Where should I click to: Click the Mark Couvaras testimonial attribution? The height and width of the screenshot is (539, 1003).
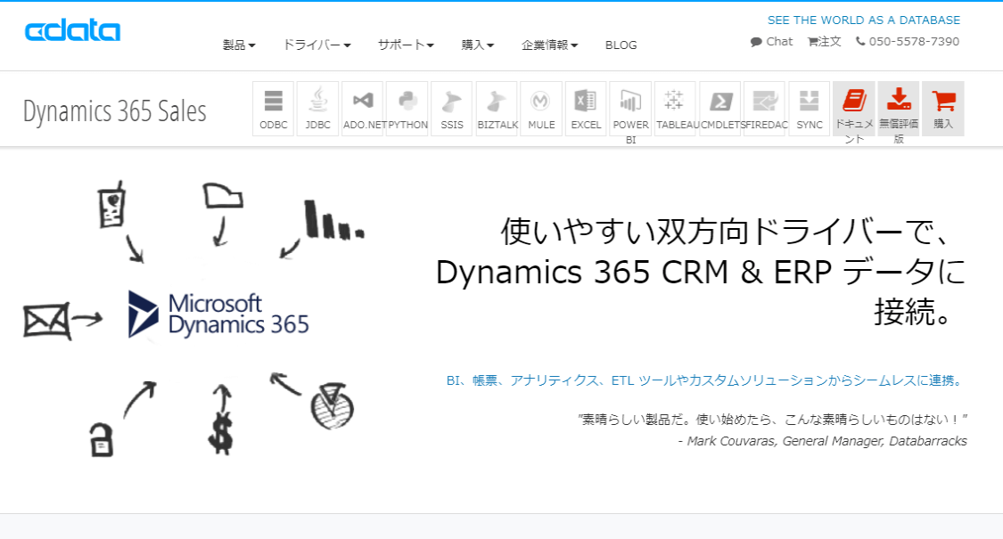coord(823,441)
